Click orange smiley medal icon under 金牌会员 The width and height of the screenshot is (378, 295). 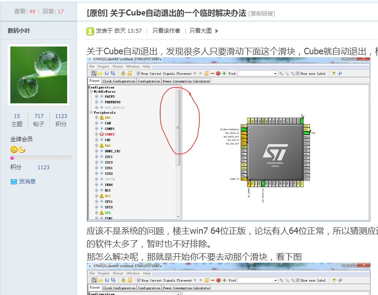pos(14,150)
